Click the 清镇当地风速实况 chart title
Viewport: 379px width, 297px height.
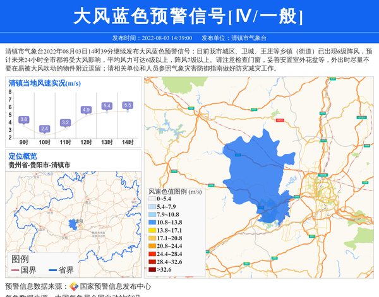click(x=44, y=83)
